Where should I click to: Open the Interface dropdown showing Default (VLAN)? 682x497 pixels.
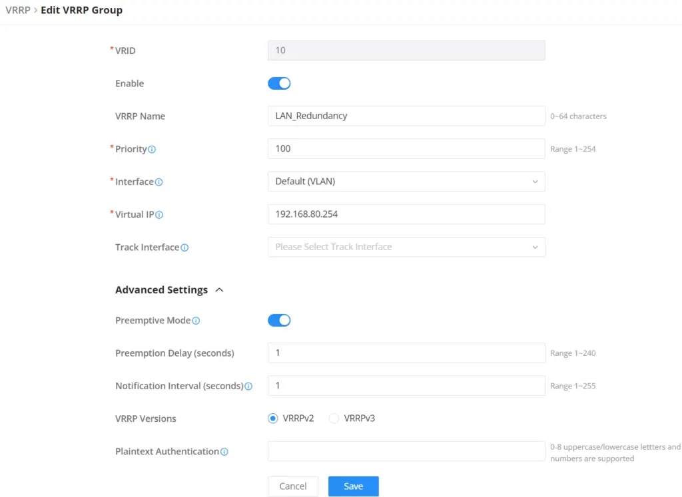tap(406, 182)
